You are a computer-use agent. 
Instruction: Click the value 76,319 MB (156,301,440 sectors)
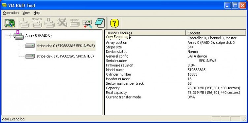tap(214, 93)
